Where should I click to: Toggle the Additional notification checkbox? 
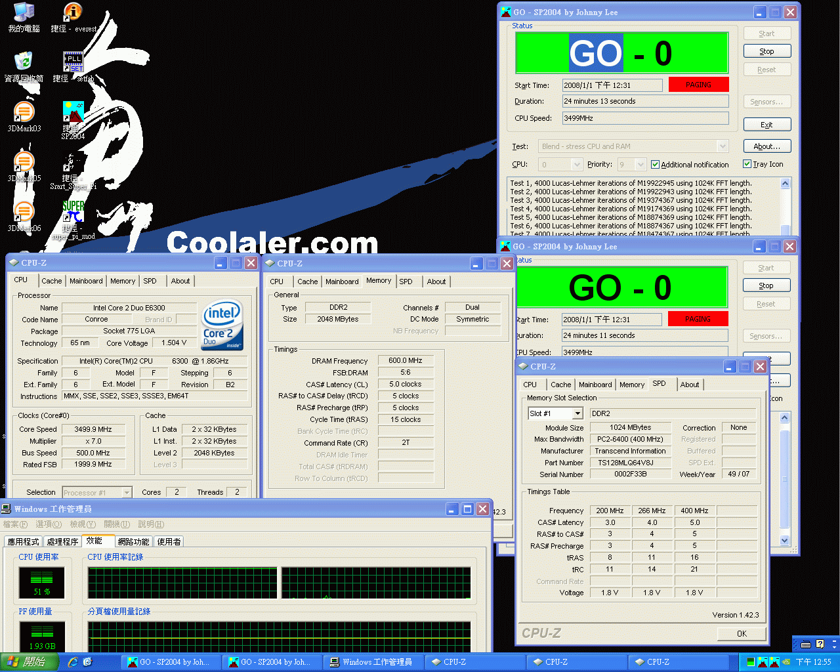[655, 165]
